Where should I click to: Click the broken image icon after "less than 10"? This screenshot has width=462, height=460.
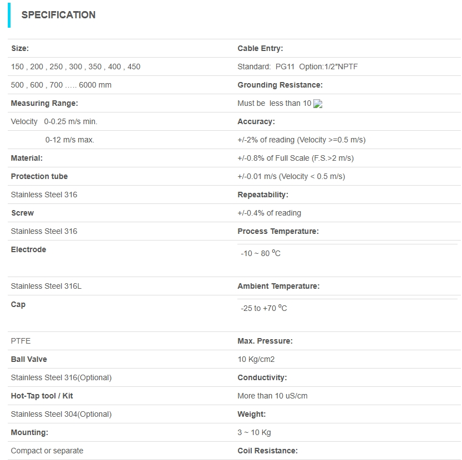(318, 104)
